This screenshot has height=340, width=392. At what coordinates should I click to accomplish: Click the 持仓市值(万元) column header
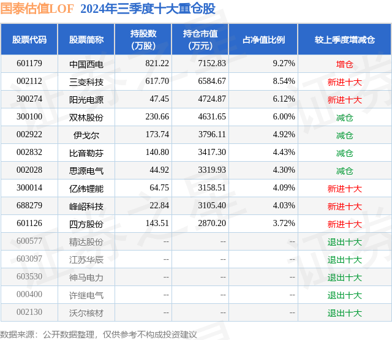tap(200, 39)
